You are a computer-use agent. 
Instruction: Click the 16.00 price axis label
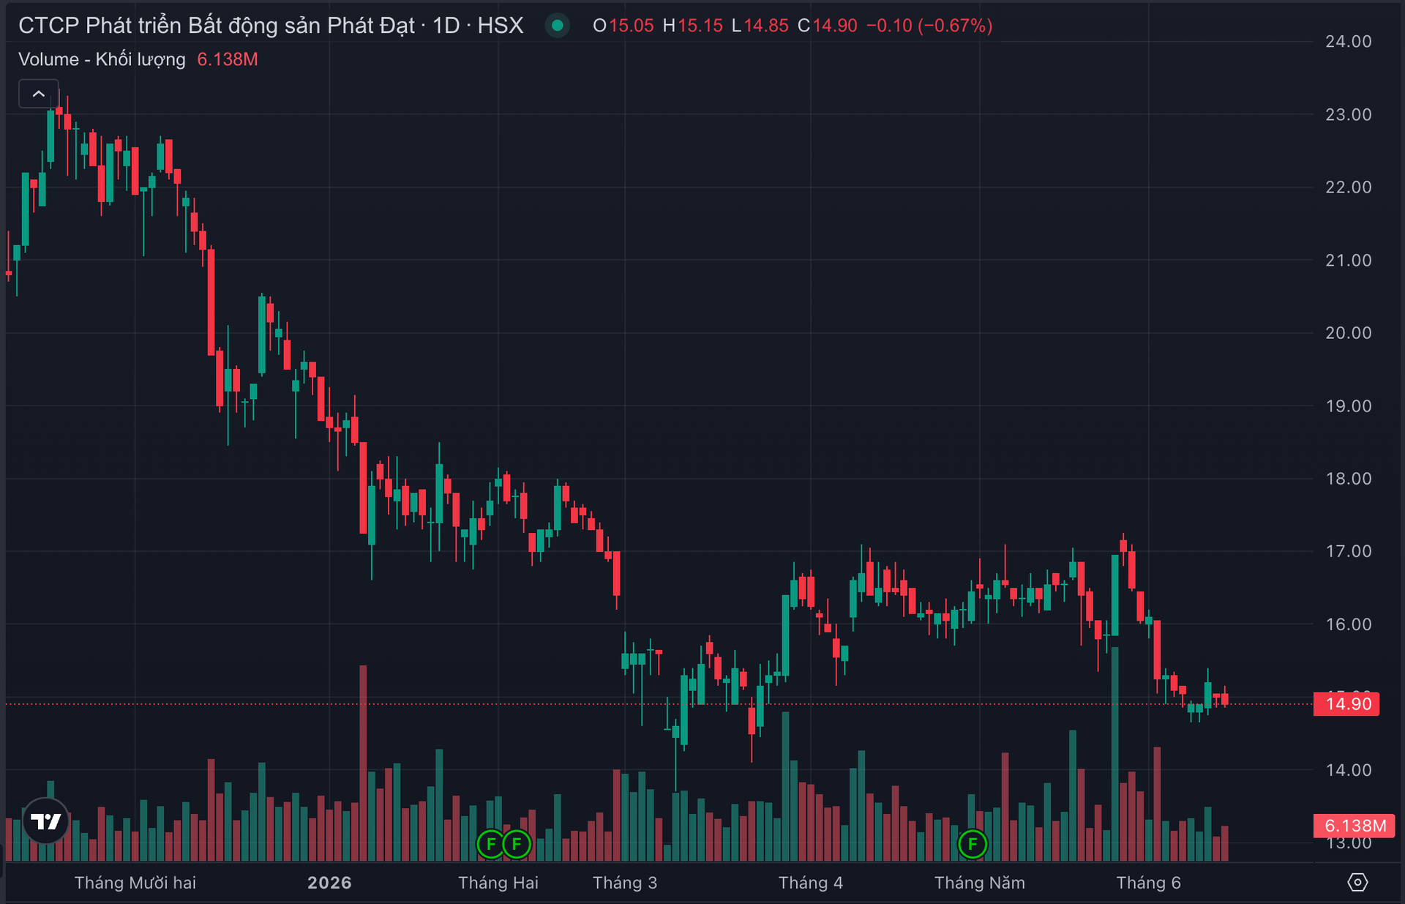(1349, 624)
